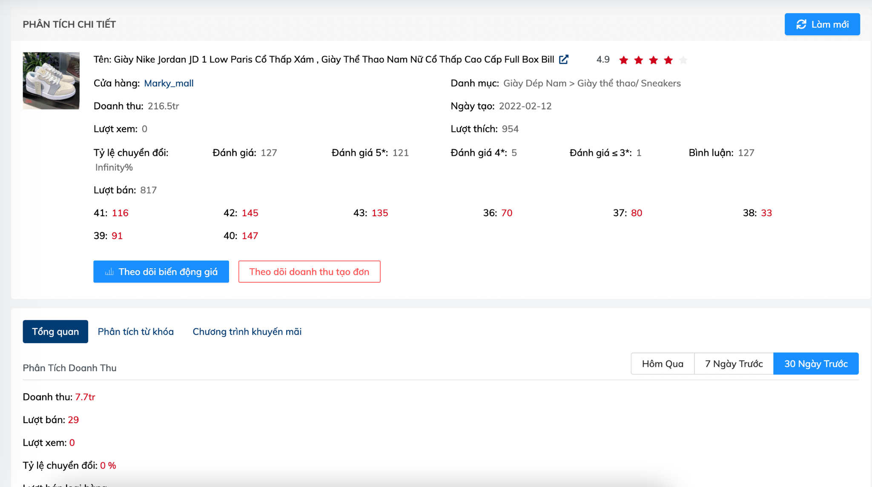Screen dimensions: 872x487
Task: Open the Marky_mall store link
Action: point(169,83)
